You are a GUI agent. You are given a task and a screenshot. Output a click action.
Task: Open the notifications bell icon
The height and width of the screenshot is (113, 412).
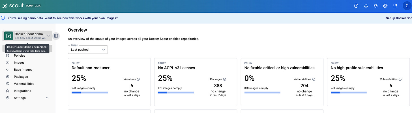[x=366, y=6]
